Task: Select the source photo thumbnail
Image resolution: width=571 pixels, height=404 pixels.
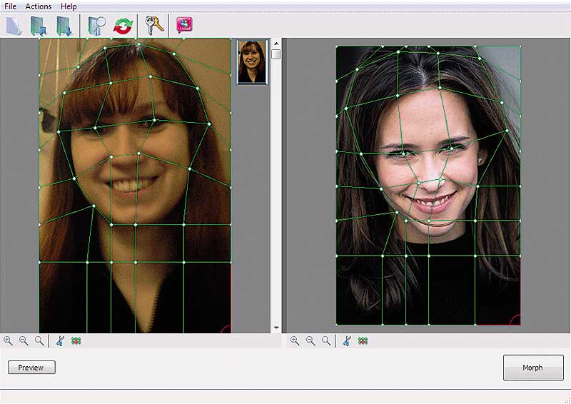Action: (x=252, y=62)
